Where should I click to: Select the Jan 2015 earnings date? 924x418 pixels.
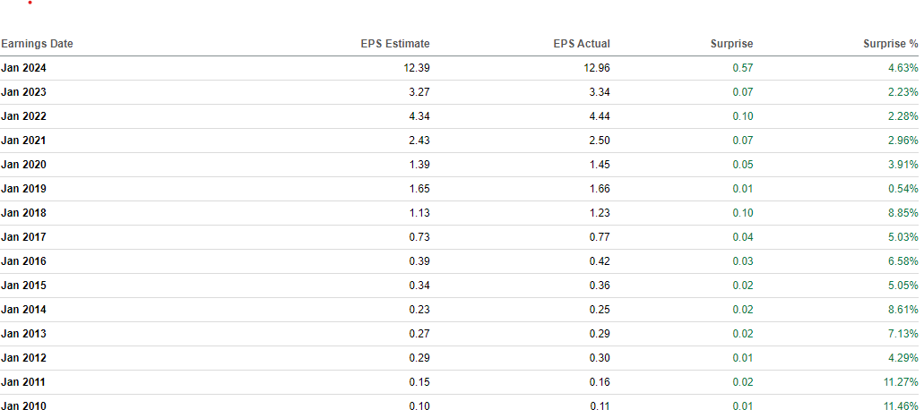click(23, 286)
